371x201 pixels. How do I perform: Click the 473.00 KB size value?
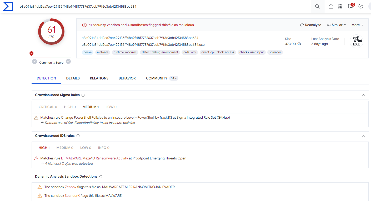coord(293,44)
